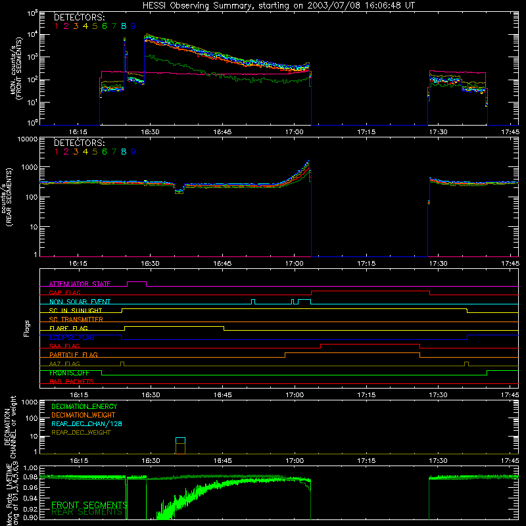Select the PARTICLE_FLAG label
This screenshot has height=526, width=526.
coord(74,354)
